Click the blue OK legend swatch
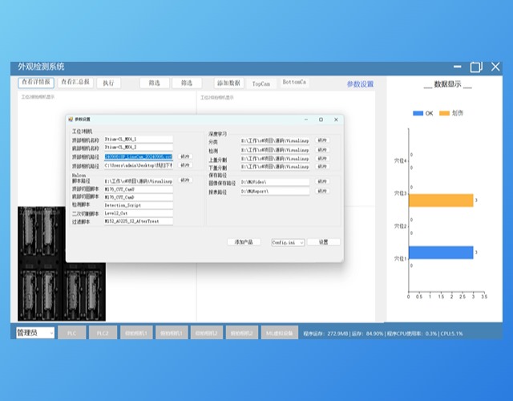This screenshot has width=513, height=401. (x=418, y=113)
